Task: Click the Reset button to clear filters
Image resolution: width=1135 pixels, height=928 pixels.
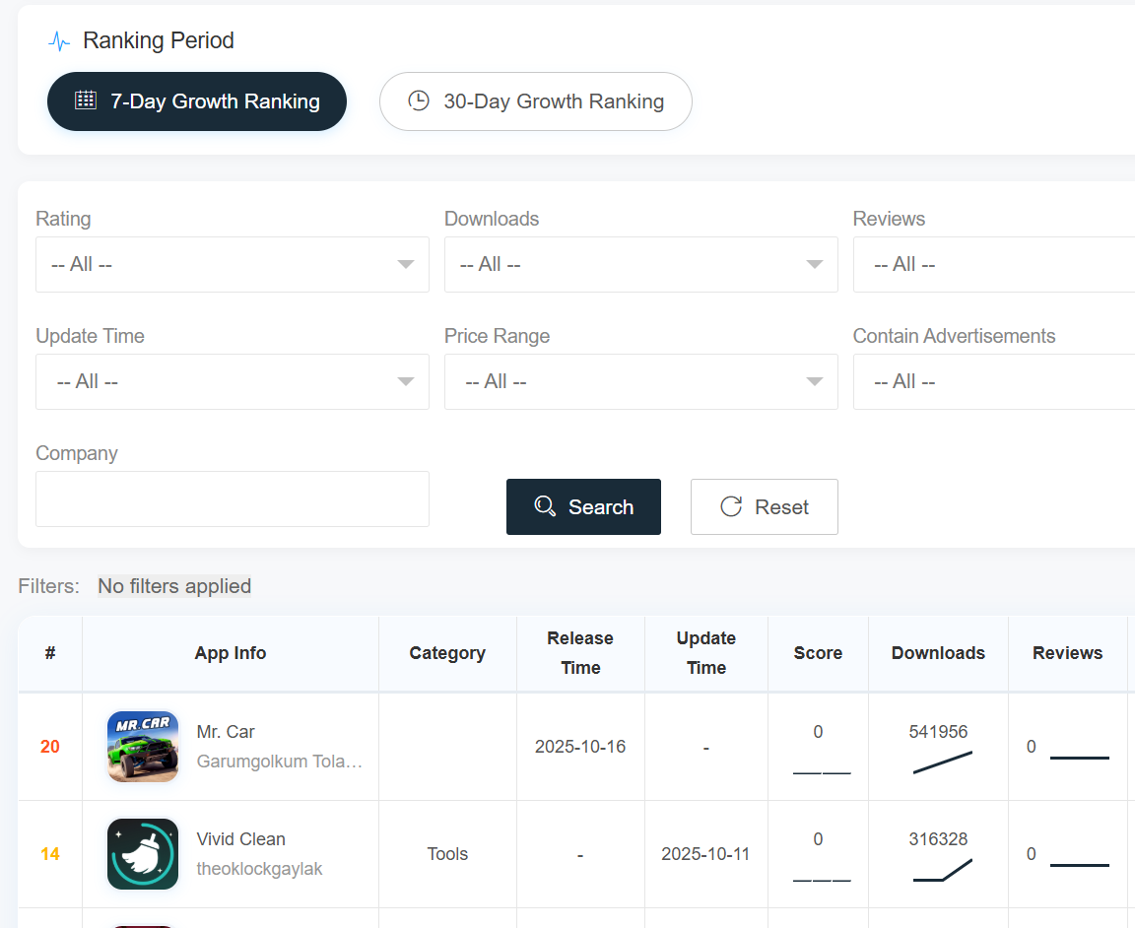Action: point(764,506)
